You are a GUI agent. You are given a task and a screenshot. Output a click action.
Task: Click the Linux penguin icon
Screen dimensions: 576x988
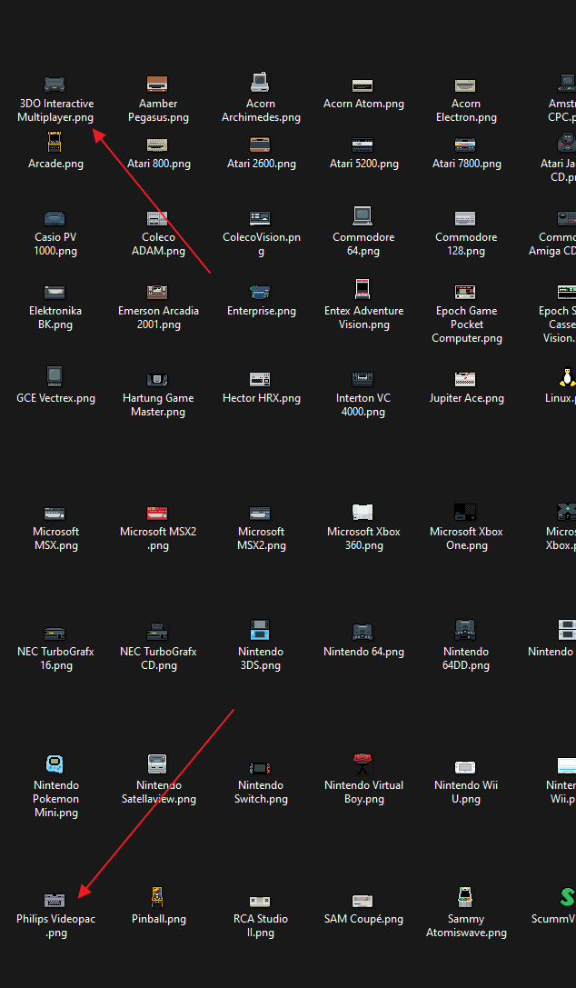(567, 377)
